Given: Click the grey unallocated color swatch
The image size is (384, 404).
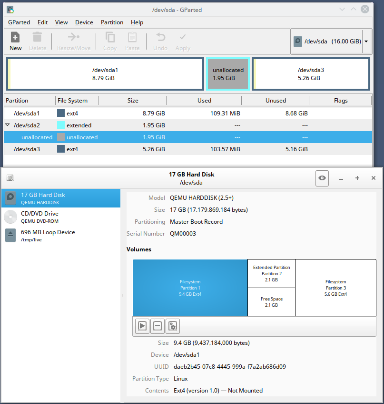Looking at the screenshot, I should pos(61,137).
